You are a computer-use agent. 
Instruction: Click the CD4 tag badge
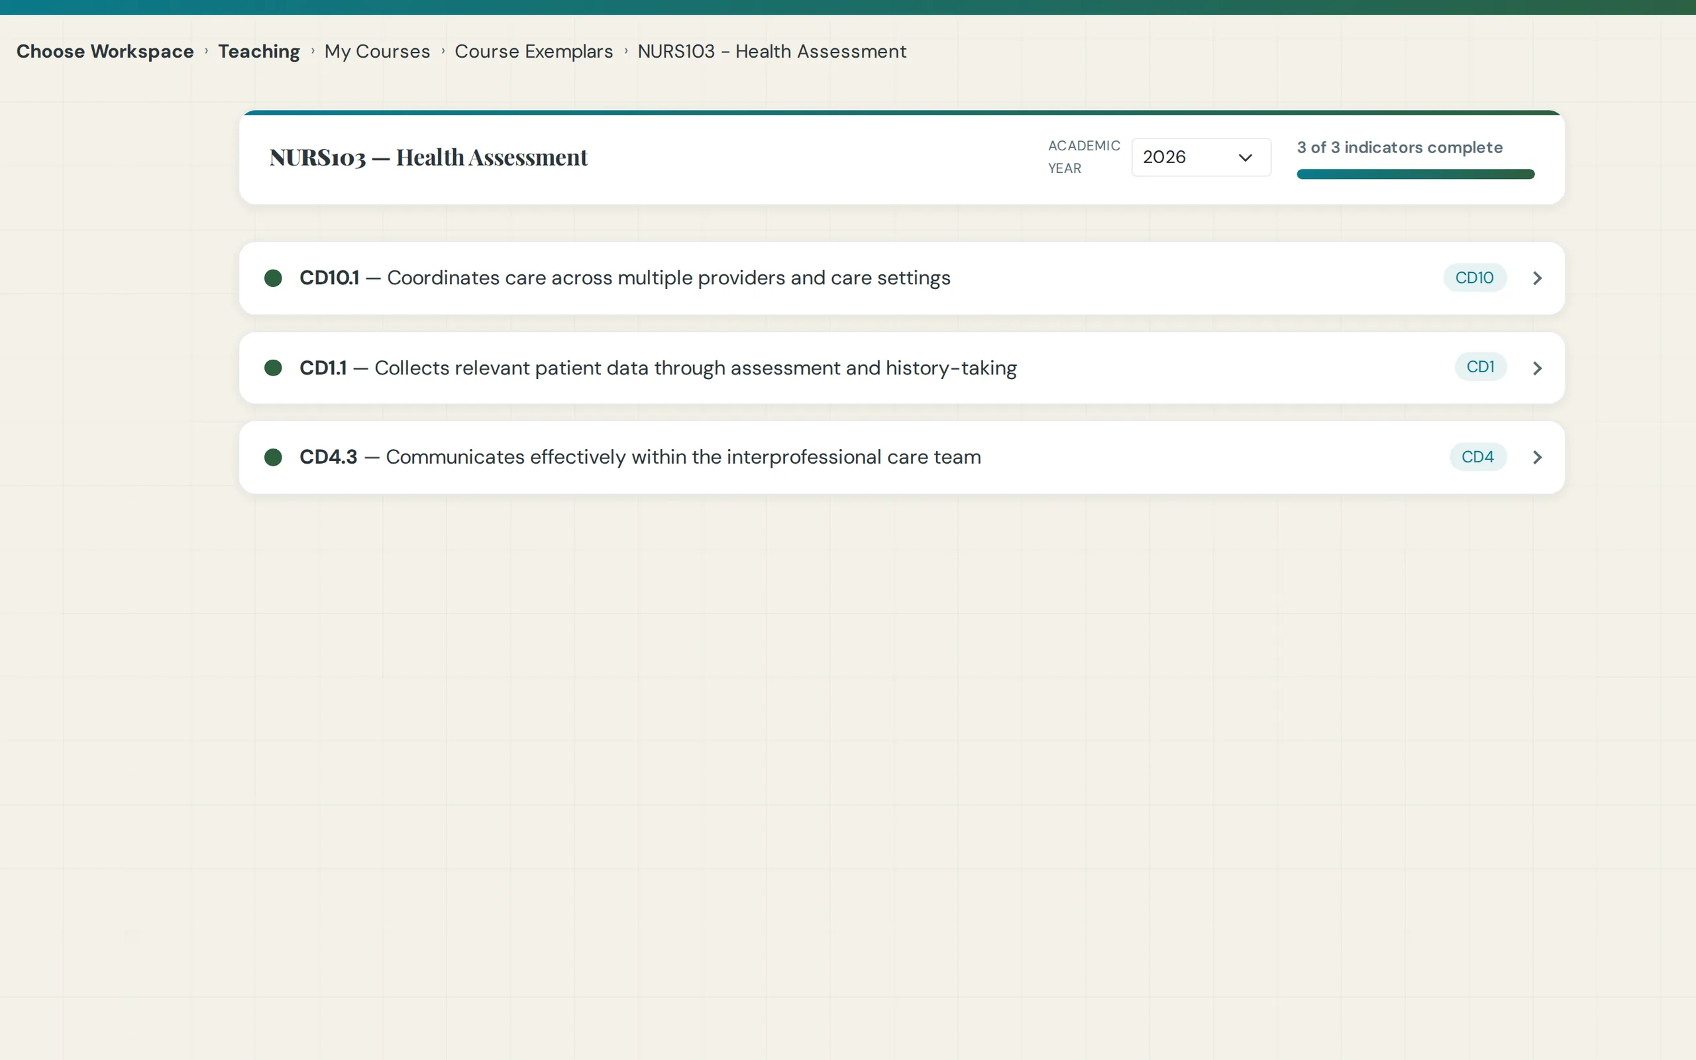(1477, 456)
